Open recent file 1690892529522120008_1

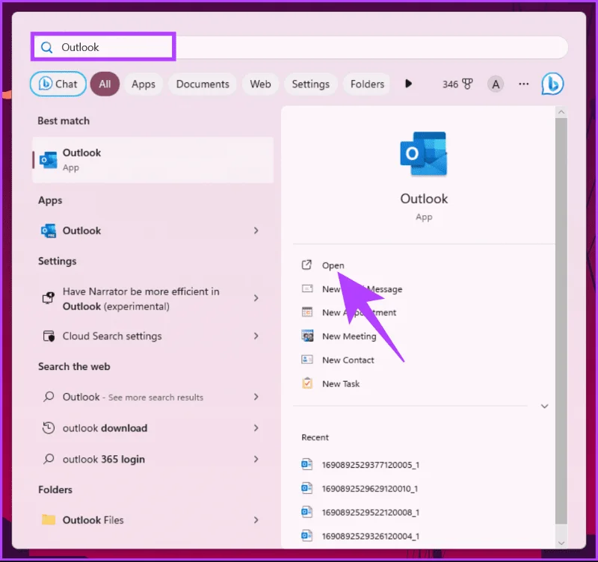370,512
